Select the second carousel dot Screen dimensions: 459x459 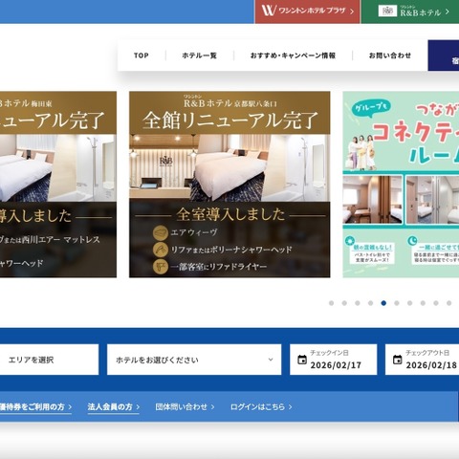[x=344, y=303]
